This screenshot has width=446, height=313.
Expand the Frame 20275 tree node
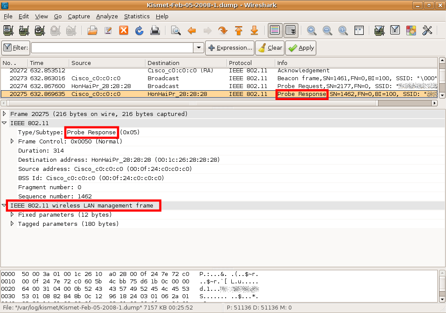tap(4, 114)
